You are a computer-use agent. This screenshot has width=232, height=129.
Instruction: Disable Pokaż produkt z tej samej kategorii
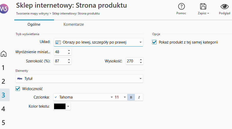[x=154, y=42]
